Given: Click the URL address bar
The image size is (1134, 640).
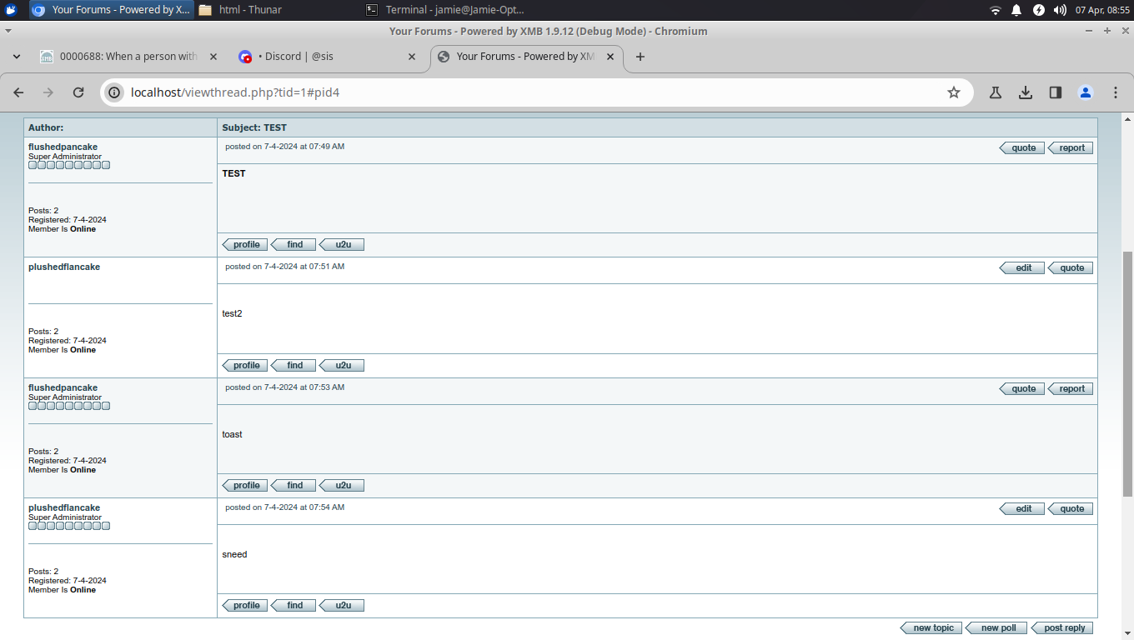Looking at the screenshot, I should [x=534, y=92].
